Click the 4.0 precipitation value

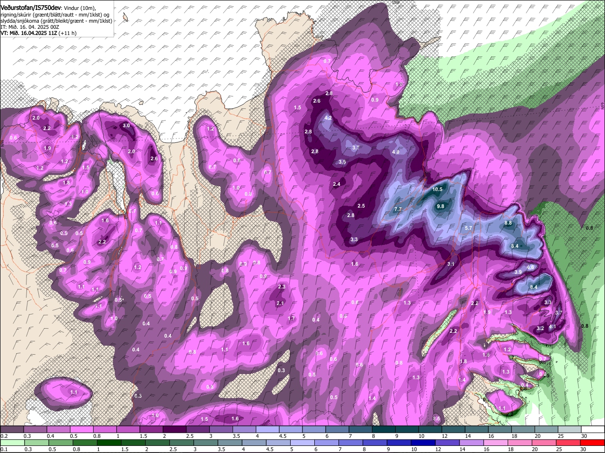pos(396,152)
